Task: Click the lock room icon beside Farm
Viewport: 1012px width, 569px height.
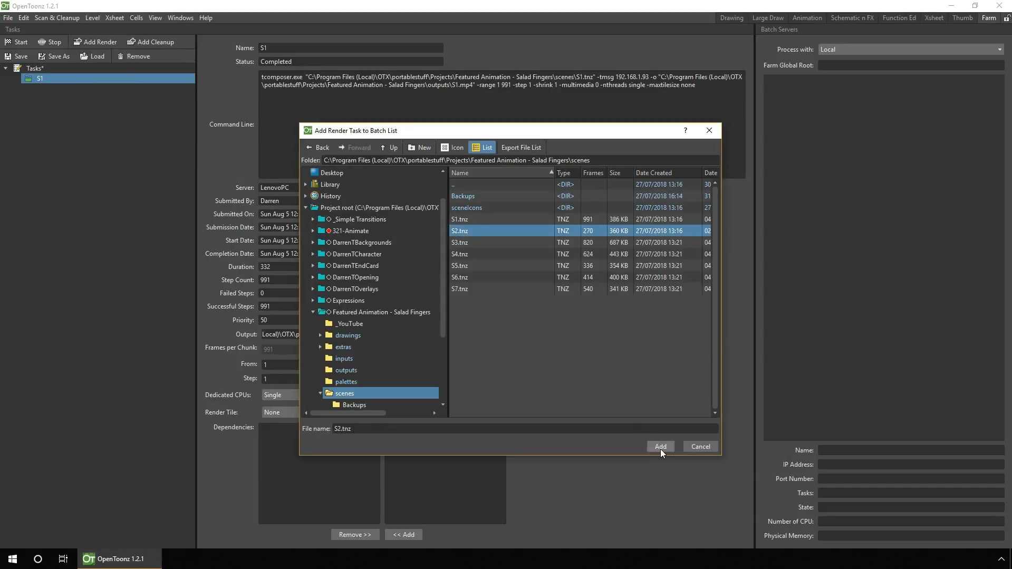Action: pos(1007,18)
